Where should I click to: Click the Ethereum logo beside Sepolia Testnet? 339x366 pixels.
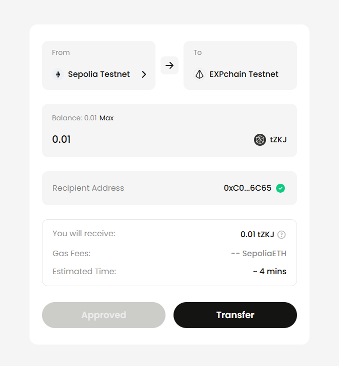click(58, 74)
